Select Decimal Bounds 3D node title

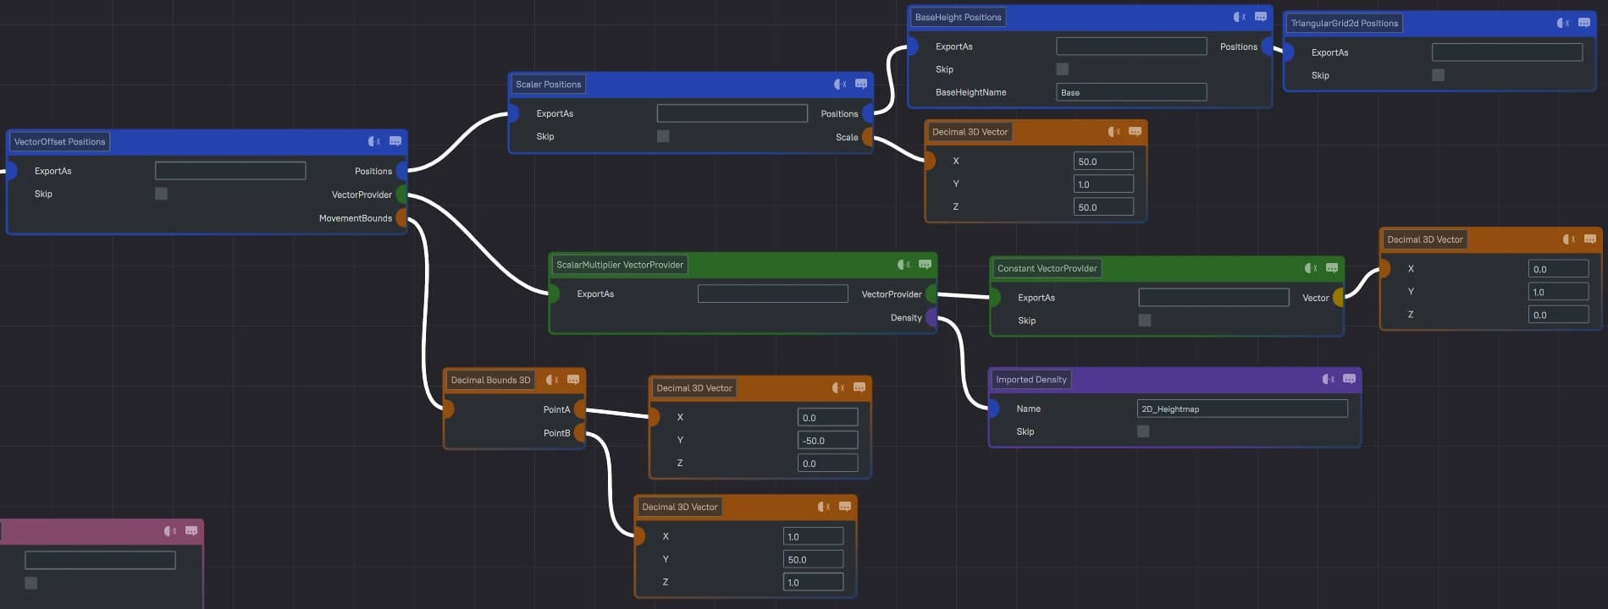pyautogui.click(x=490, y=381)
